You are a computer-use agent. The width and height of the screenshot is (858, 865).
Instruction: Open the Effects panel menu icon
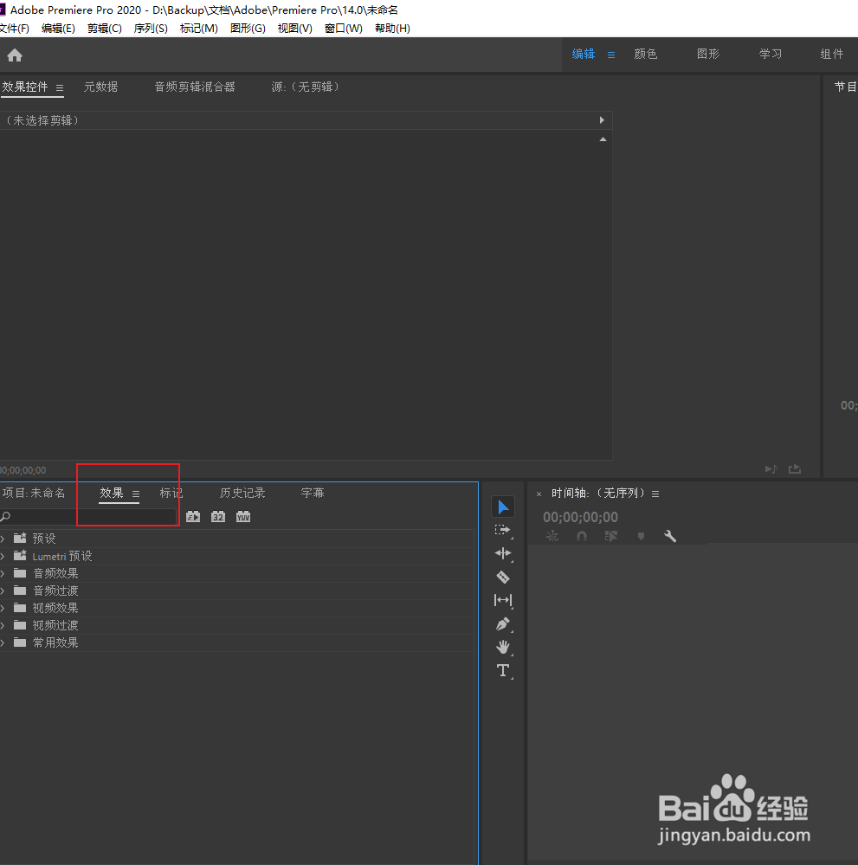136,494
